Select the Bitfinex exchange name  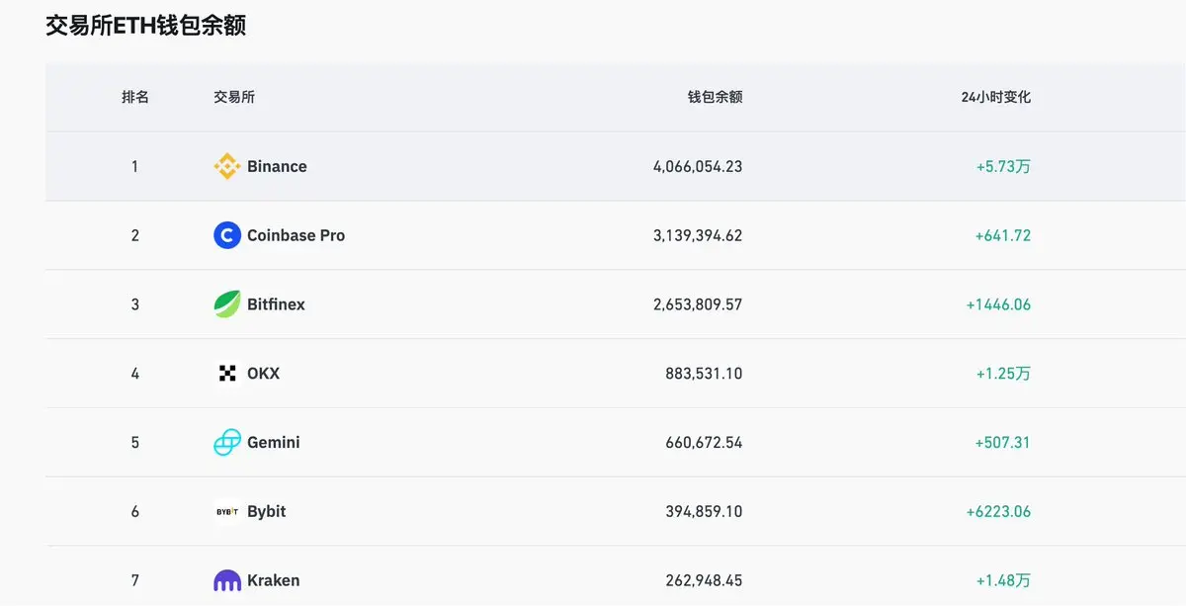(276, 304)
